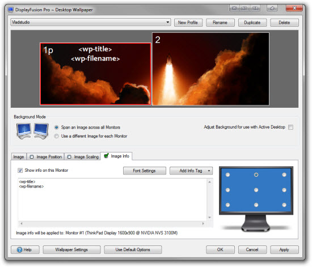Click the title bar button right of the single-monitor icon
312x267 pixels.
[x=244, y=8]
